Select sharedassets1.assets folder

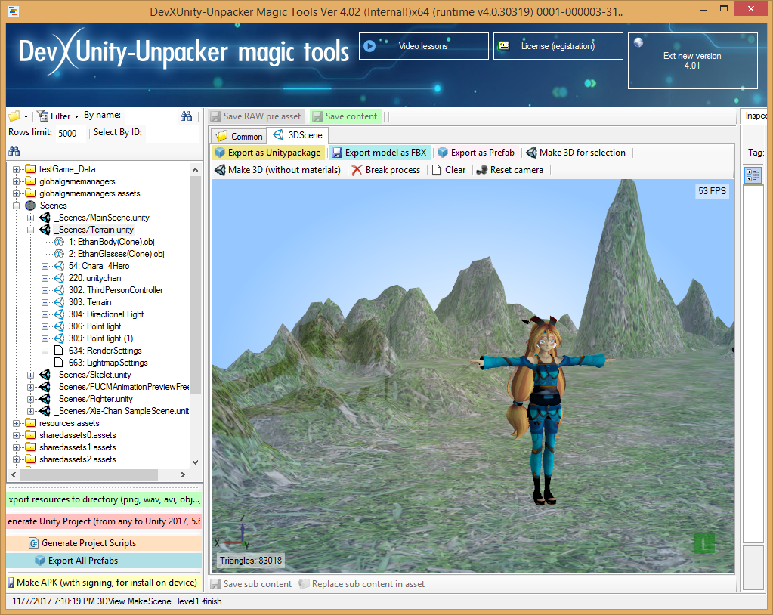pyautogui.click(x=77, y=447)
